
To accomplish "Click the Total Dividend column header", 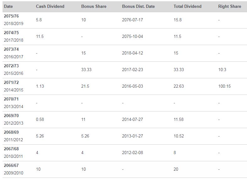I will coord(188,7).
